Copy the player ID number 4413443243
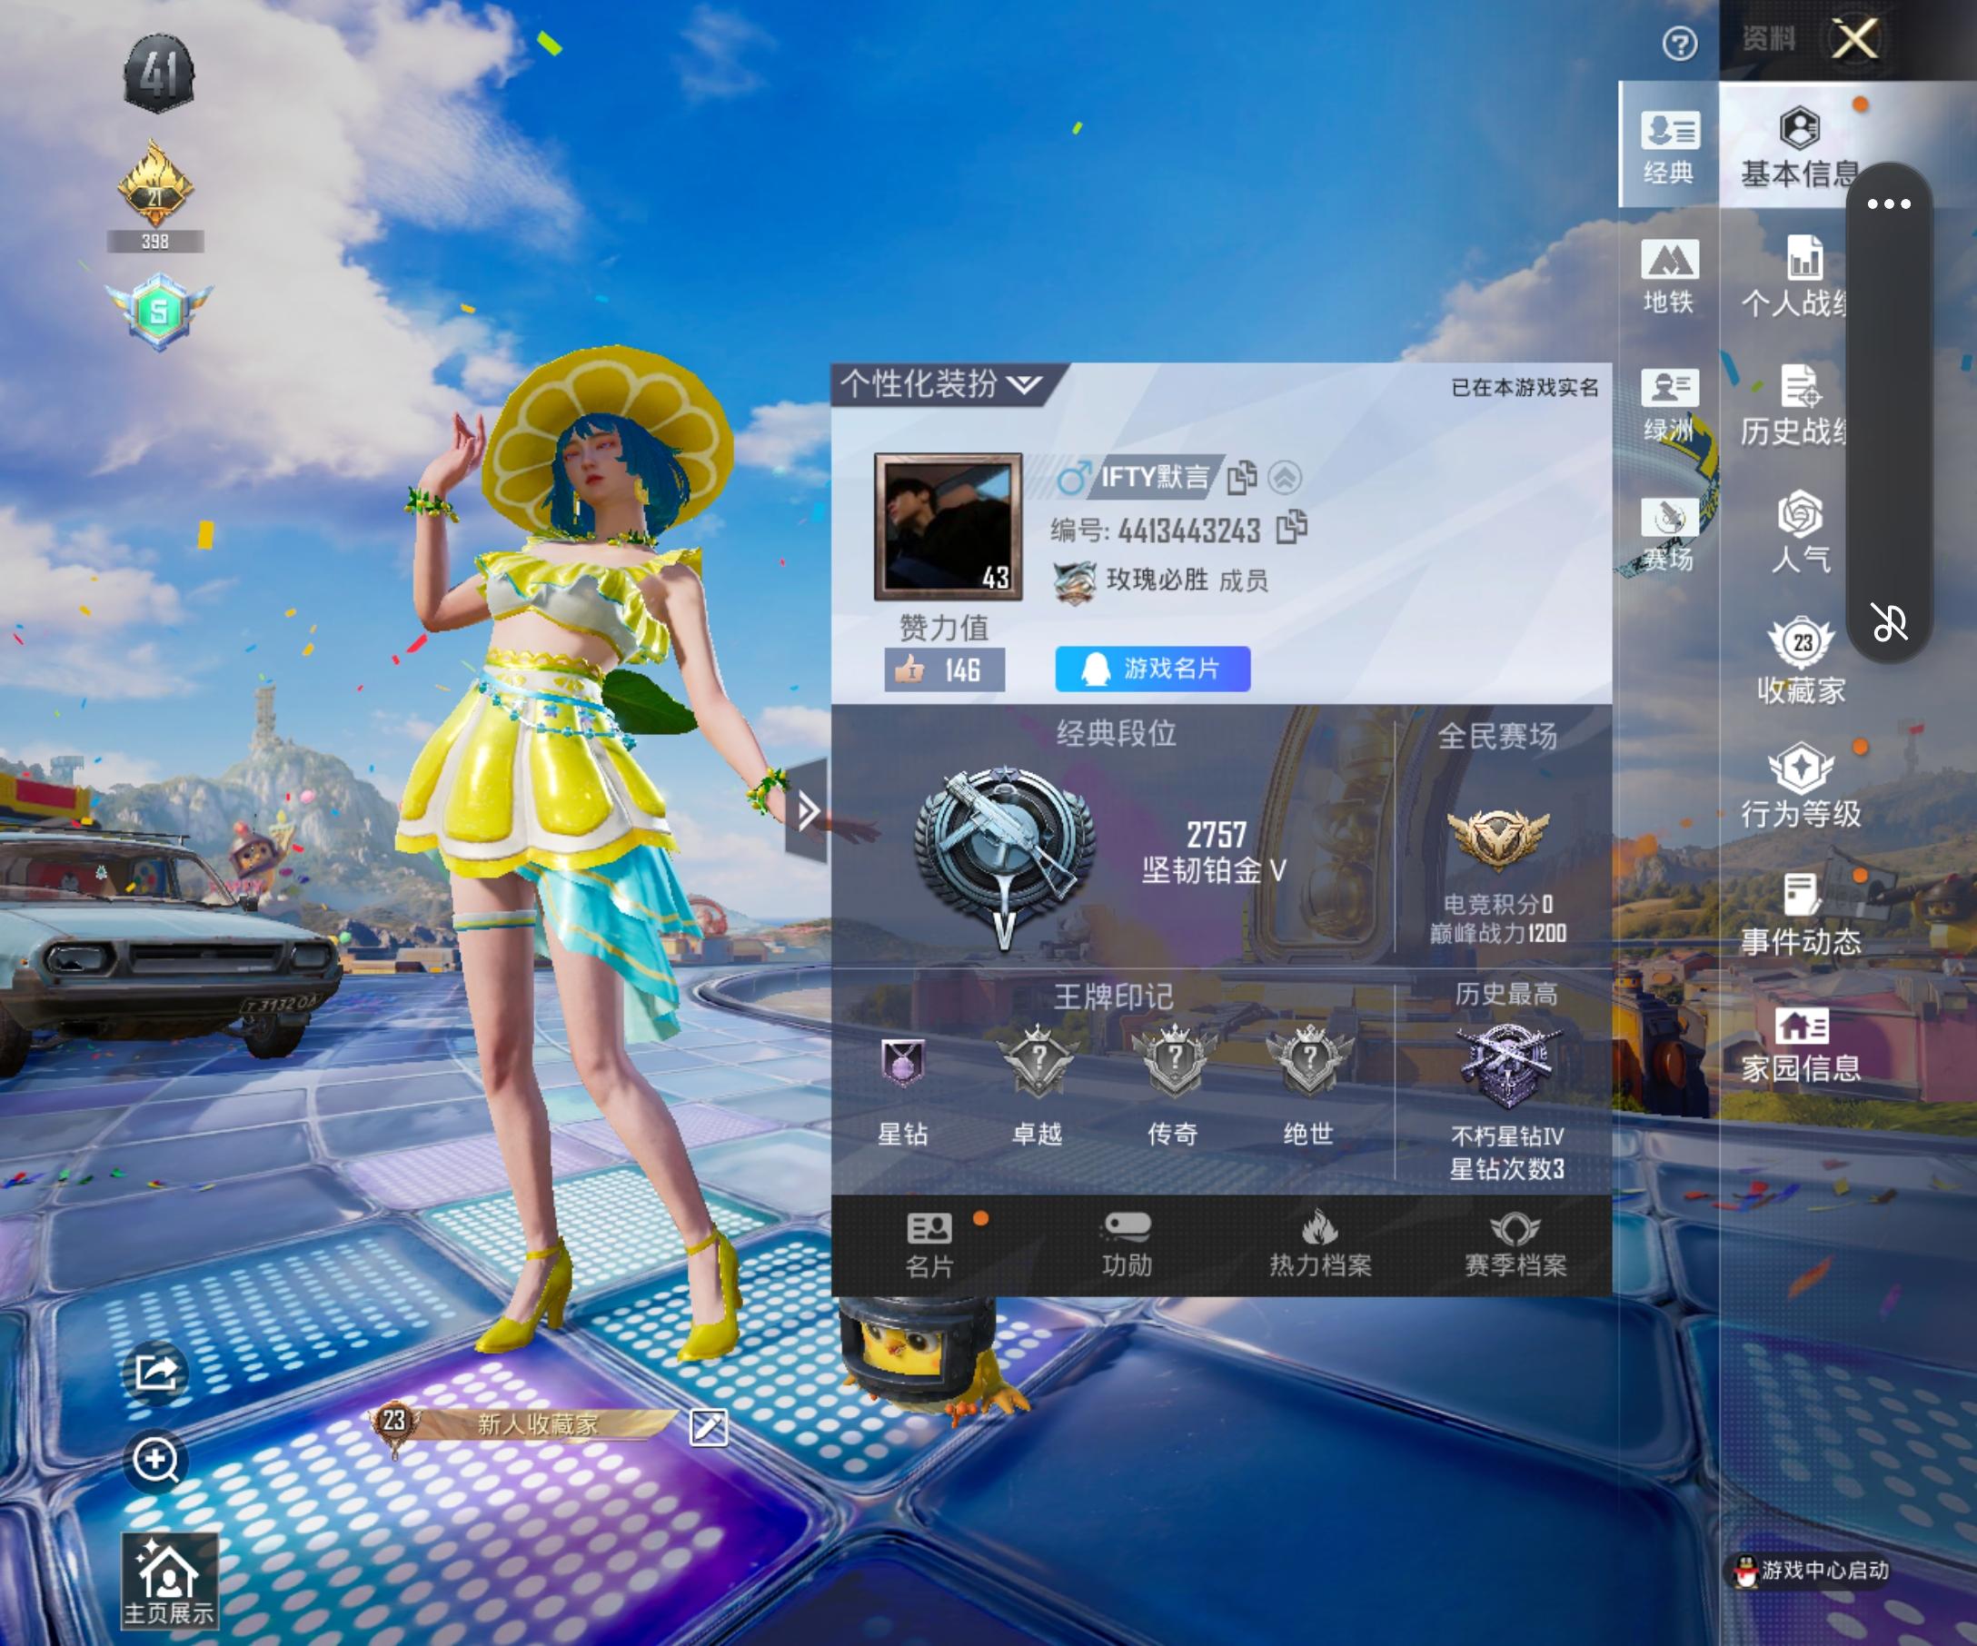Screen dimensions: 1977x1646 [x=1292, y=528]
